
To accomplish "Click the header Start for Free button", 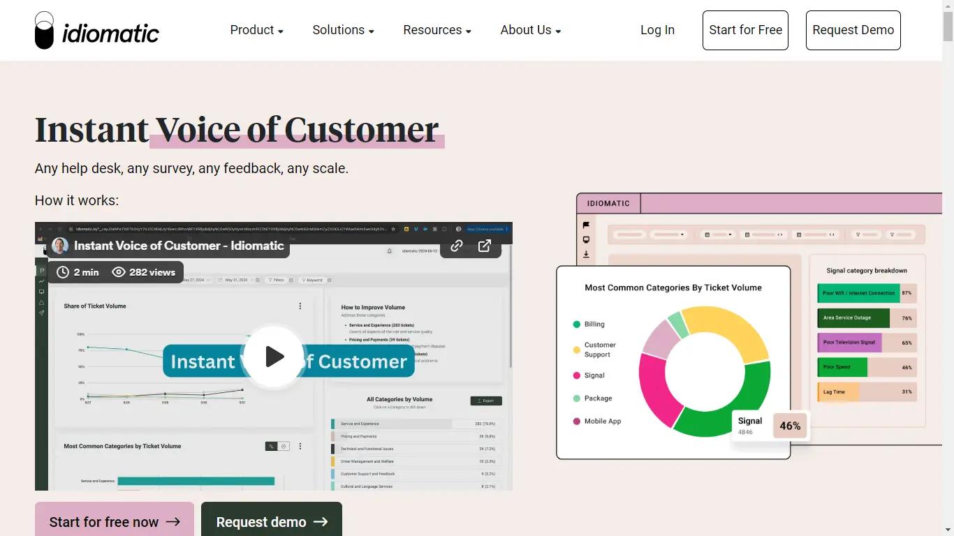I will 745,30.
